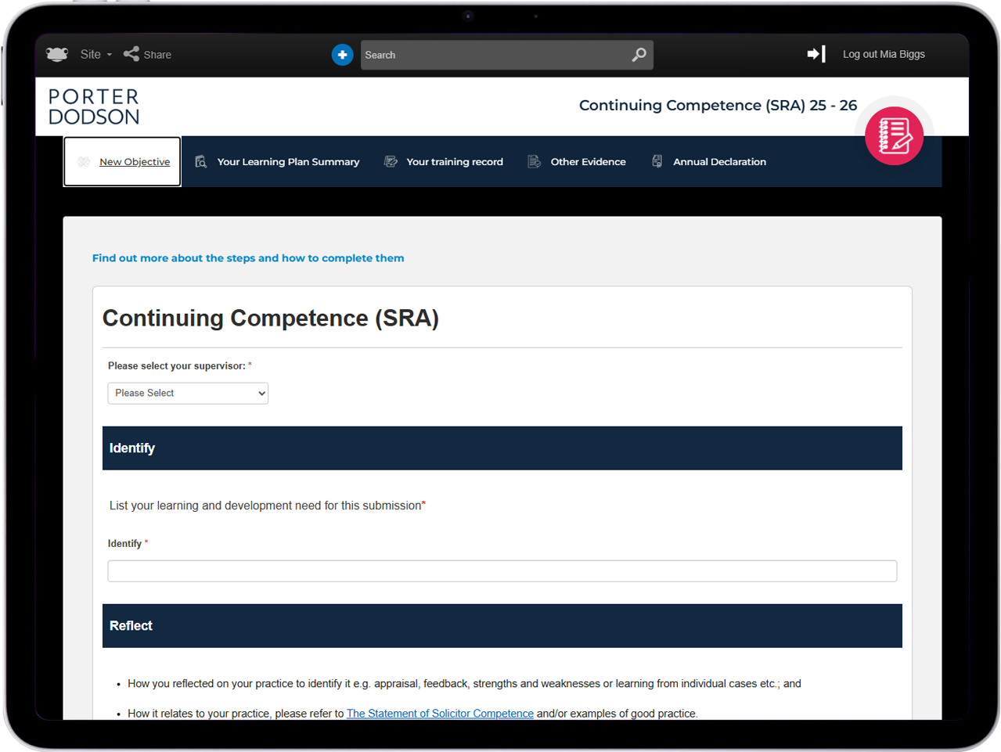Click the Share icon in top bar

pos(131,54)
